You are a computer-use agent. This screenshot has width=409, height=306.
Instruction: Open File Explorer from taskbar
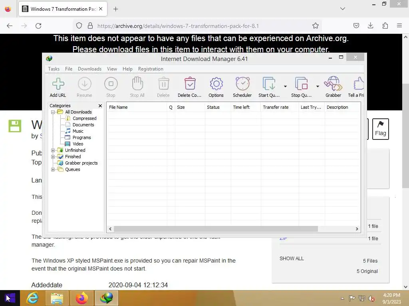coord(57,298)
